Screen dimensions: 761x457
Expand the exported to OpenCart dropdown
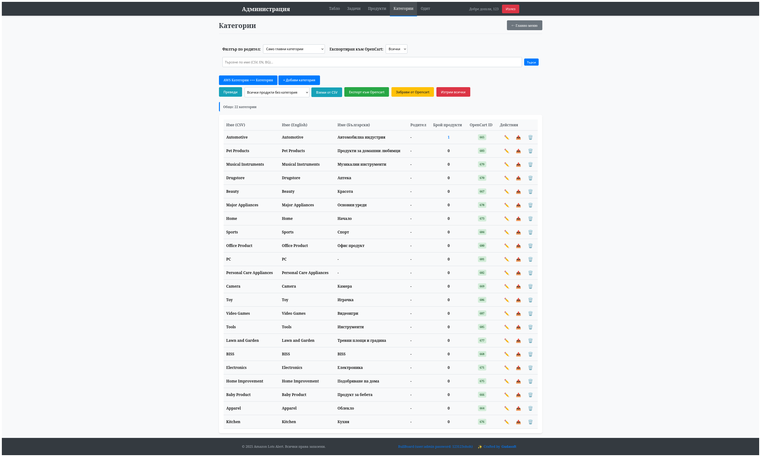396,49
